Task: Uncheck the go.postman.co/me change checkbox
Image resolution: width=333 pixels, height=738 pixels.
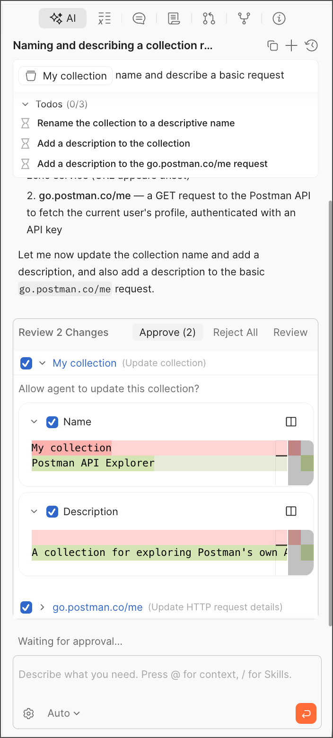Action: (x=26, y=607)
